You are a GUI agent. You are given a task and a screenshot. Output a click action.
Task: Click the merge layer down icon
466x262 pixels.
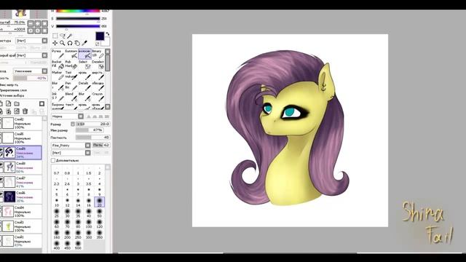tap(8, 111)
